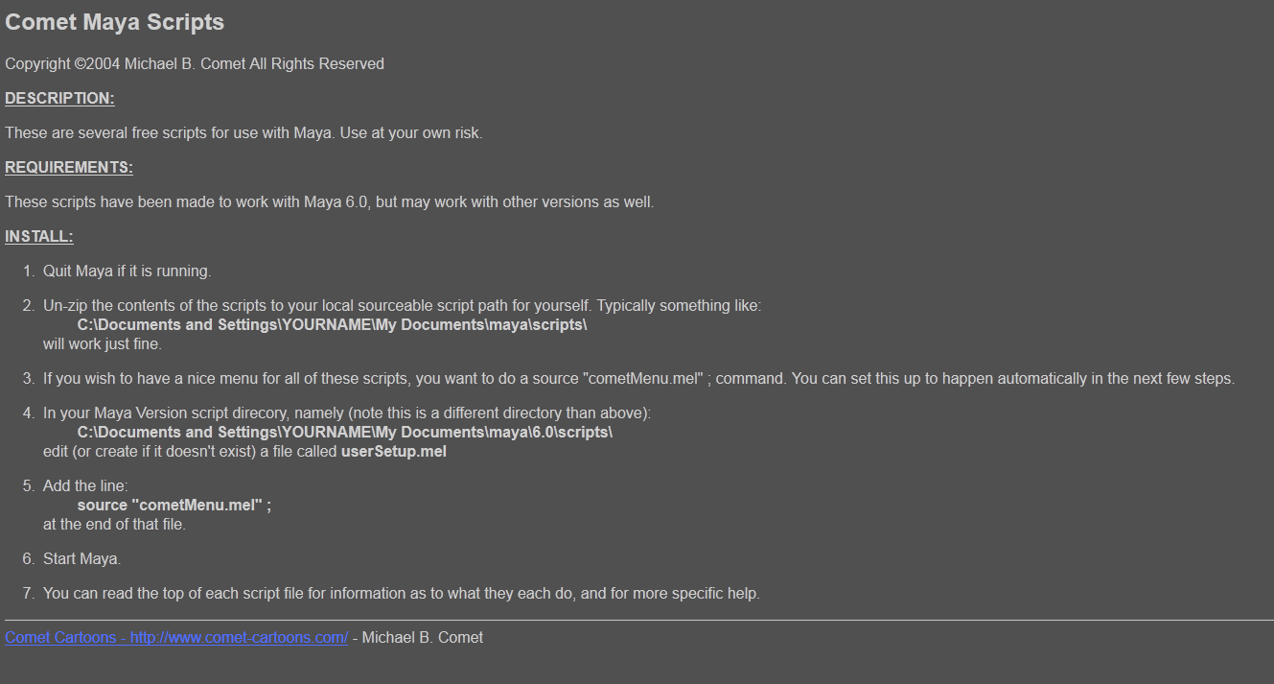Click 'at the end of that file' text
Image resolution: width=1274 pixels, height=684 pixels.
point(114,525)
